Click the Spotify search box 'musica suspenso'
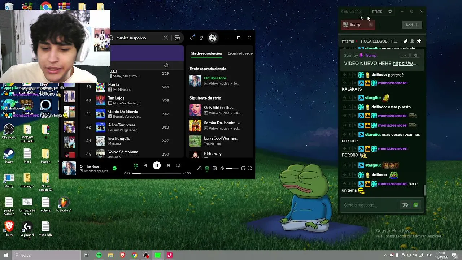 tap(136, 38)
